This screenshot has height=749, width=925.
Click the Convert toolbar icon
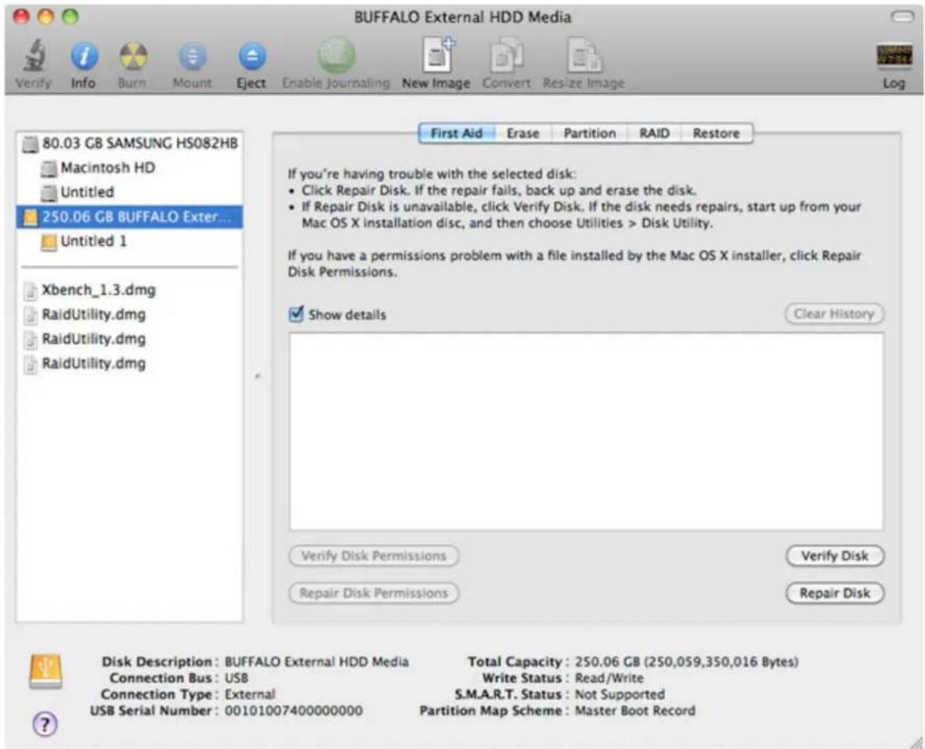pos(506,55)
